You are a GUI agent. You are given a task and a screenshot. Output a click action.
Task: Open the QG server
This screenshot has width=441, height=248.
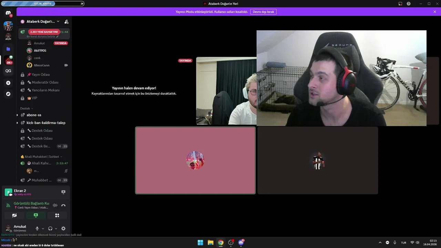(x=8, y=71)
